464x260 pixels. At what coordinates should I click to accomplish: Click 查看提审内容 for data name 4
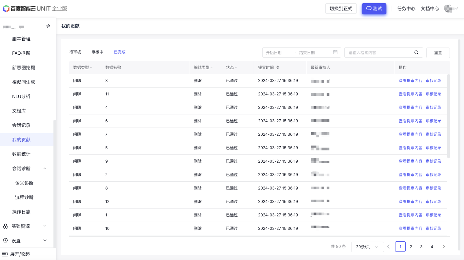coord(411,108)
